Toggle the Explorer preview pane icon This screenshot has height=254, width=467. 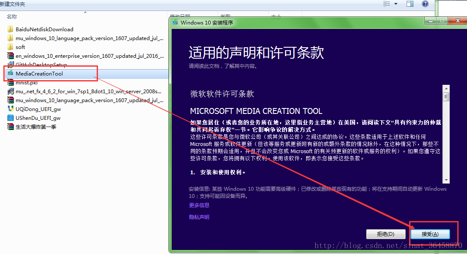[x=410, y=4]
